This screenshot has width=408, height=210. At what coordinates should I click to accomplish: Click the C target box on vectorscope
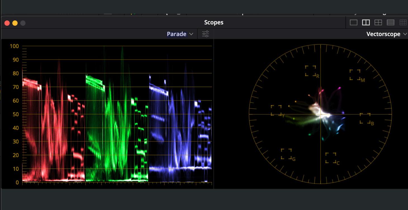coord(331,158)
